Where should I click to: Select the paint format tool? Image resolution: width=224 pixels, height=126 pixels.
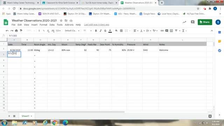pos(21,31)
